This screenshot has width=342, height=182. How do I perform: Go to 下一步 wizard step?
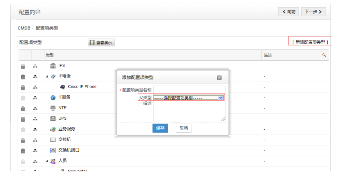click(313, 12)
